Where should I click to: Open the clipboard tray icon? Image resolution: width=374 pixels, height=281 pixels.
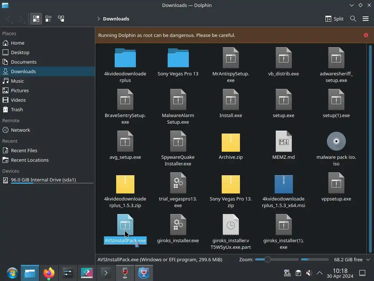point(298,273)
